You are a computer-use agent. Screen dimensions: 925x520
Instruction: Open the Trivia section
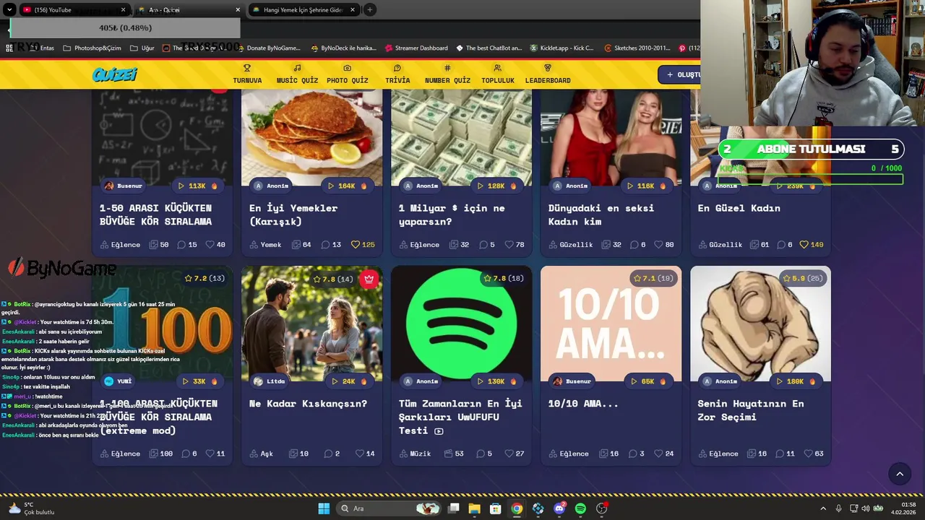(x=397, y=74)
